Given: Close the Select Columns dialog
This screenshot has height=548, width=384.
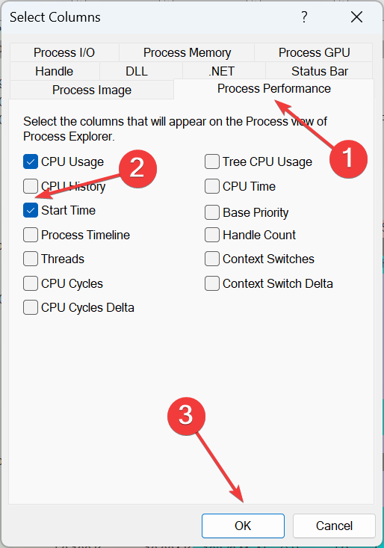Looking at the screenshot, I should (x=356, y=16).
